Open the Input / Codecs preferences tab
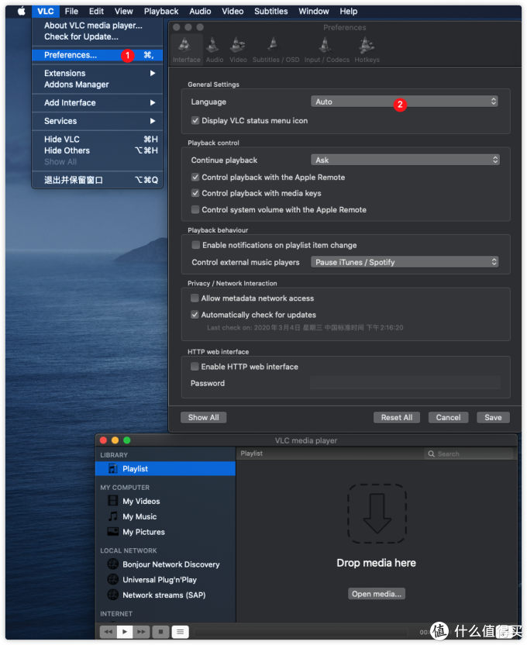Viewport: 527px width, 645px height. (x=326, y=50)
